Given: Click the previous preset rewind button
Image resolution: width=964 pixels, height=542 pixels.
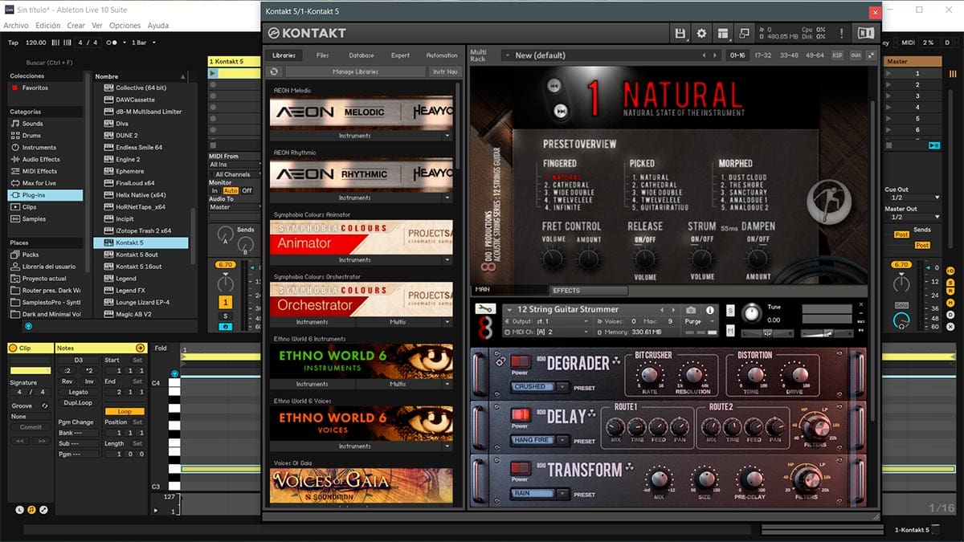Looking at the screenshot, I should tap(554, 85).
